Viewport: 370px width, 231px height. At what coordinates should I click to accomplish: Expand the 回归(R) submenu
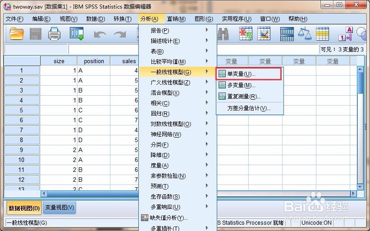pyautogui.click(x=178, y=114)
